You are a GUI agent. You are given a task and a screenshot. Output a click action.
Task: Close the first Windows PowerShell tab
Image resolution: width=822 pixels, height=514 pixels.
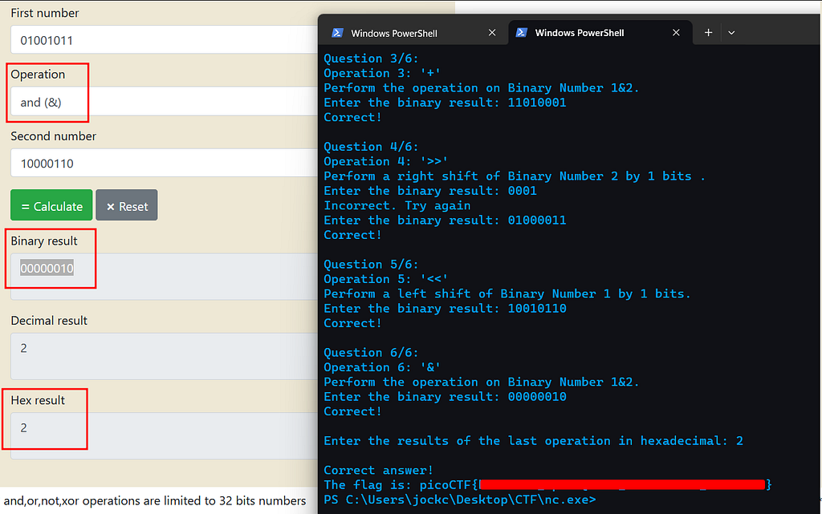click(x=492, y=32)
